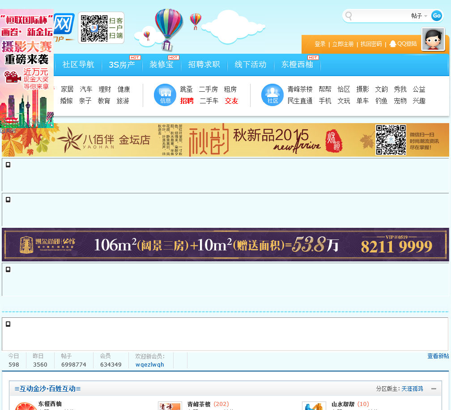Open the 二手房 info link
This screenshot has height=410, width=451.
coord(208,89)
